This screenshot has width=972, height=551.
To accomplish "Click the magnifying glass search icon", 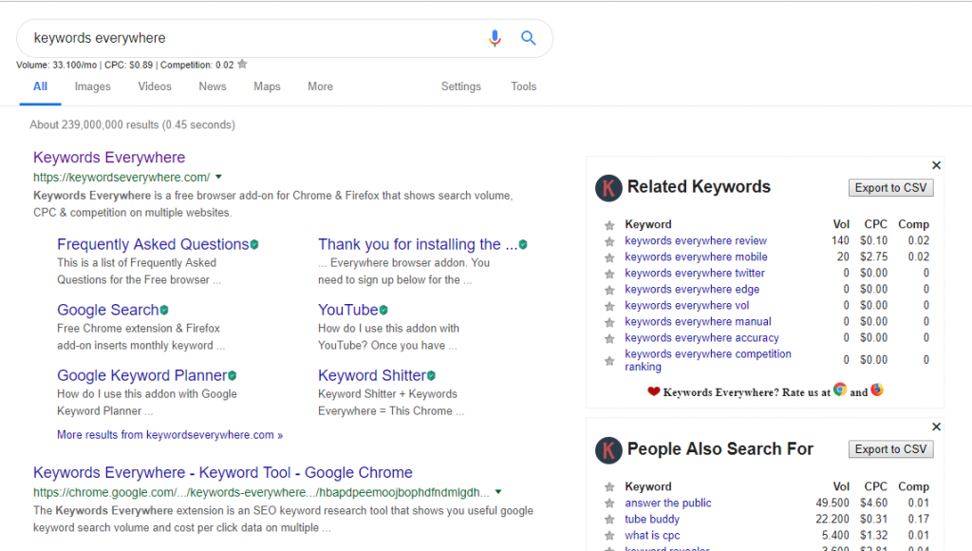I will [x=529, y=38].
